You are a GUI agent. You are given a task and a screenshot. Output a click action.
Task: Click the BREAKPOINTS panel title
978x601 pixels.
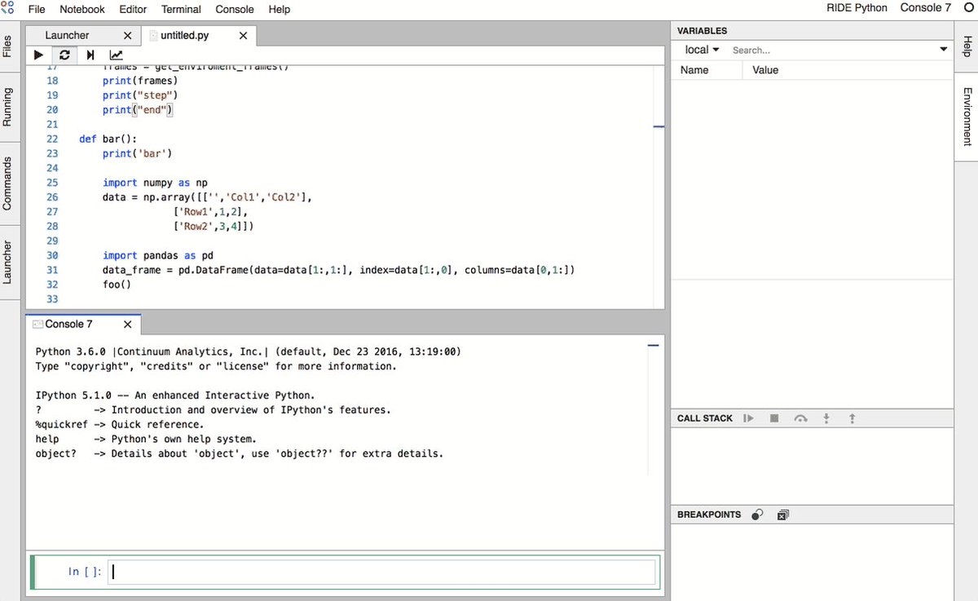[x=709, y=515]
